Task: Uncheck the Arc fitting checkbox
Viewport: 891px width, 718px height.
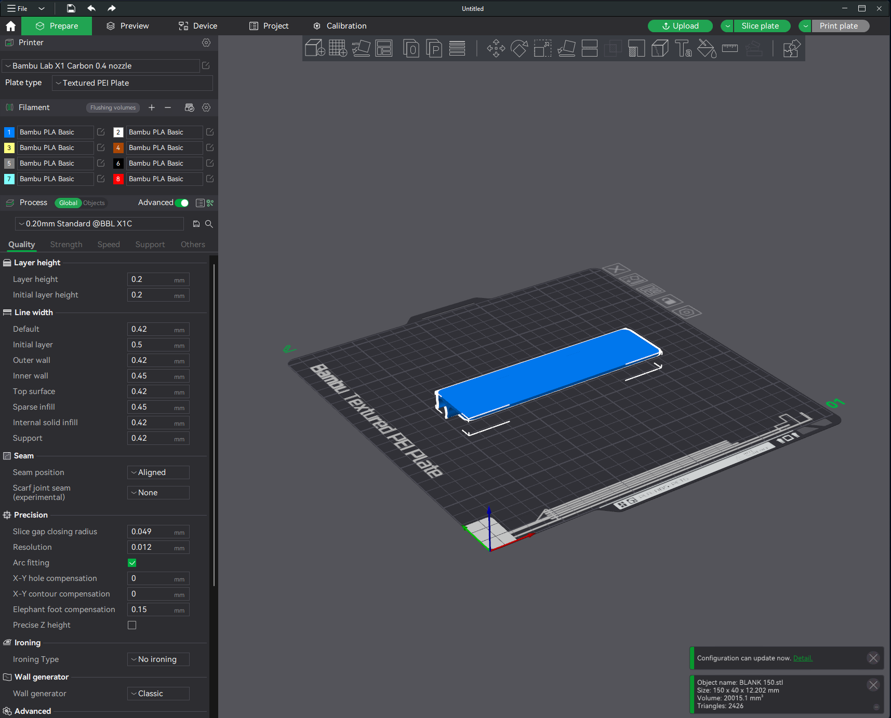Action: pyautogui.click(x=132, y=563)
